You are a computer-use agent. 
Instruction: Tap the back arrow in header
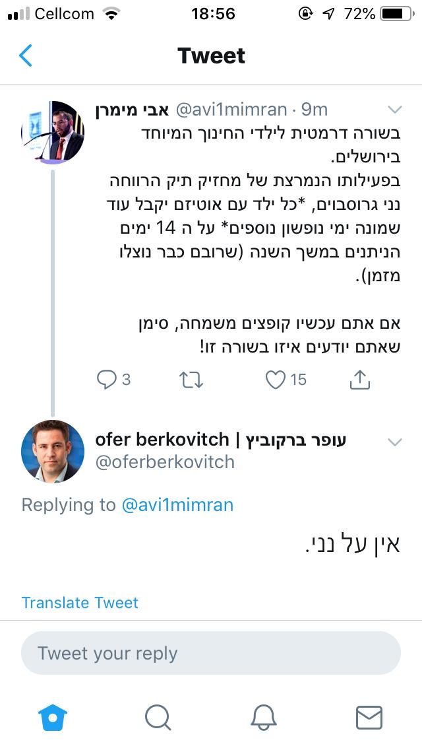(x=26, y=55)
